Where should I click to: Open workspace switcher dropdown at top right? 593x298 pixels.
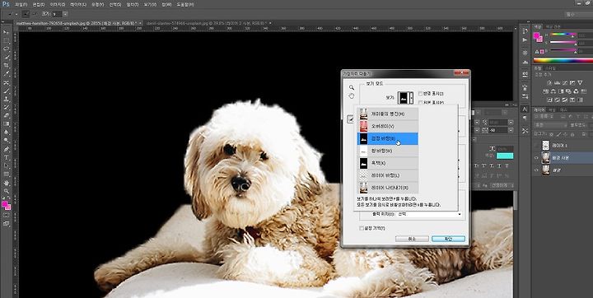tap(579, 14)
